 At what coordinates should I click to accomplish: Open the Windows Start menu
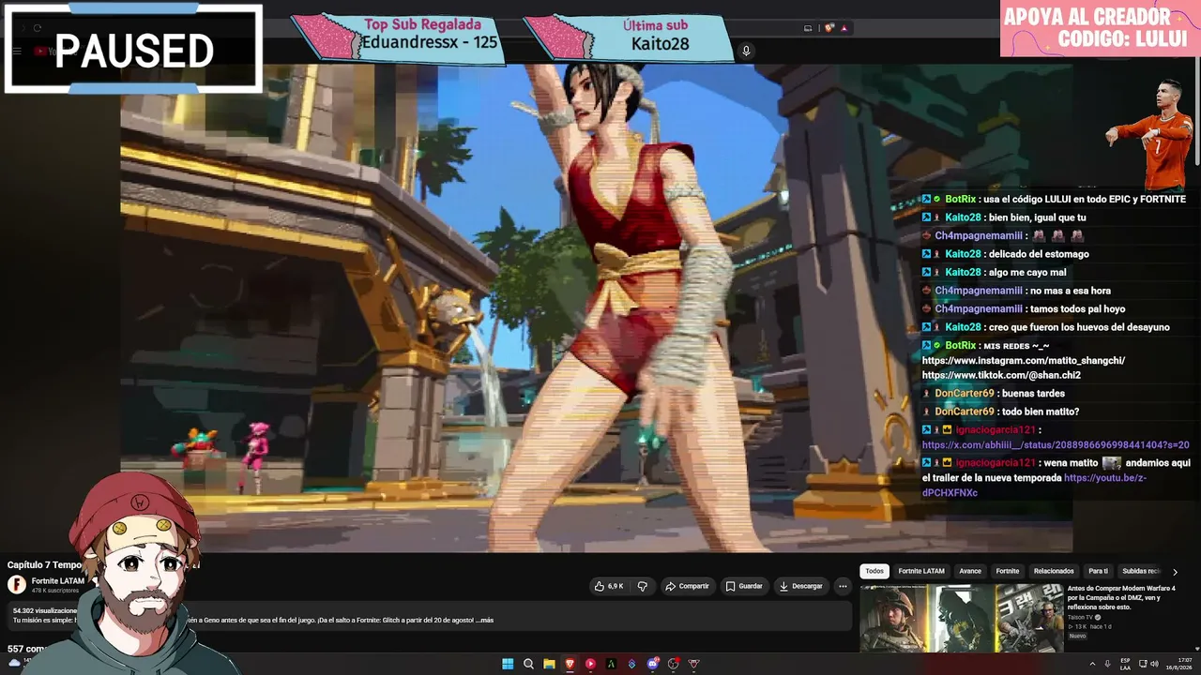[508, 664]
